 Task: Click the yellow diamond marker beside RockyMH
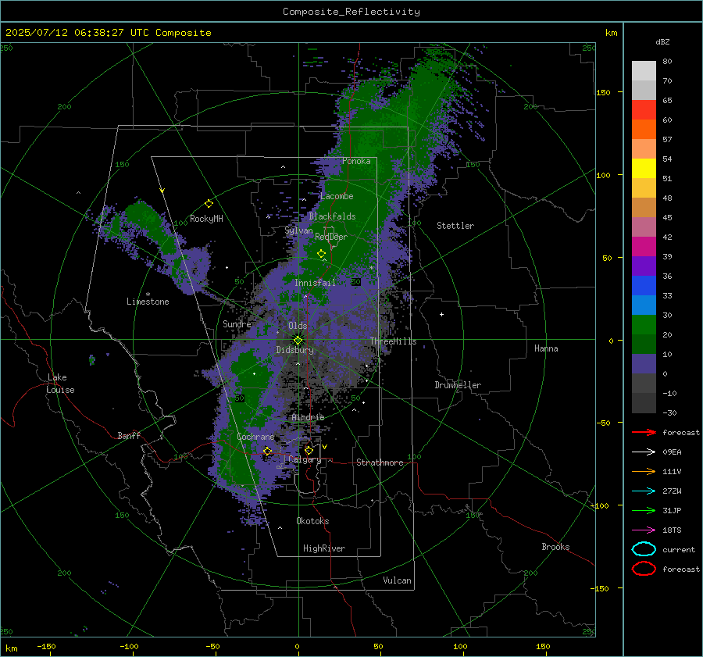click(209, 204)
